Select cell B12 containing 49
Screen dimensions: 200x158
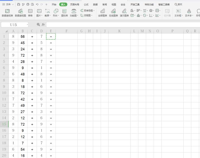(23, 105)
